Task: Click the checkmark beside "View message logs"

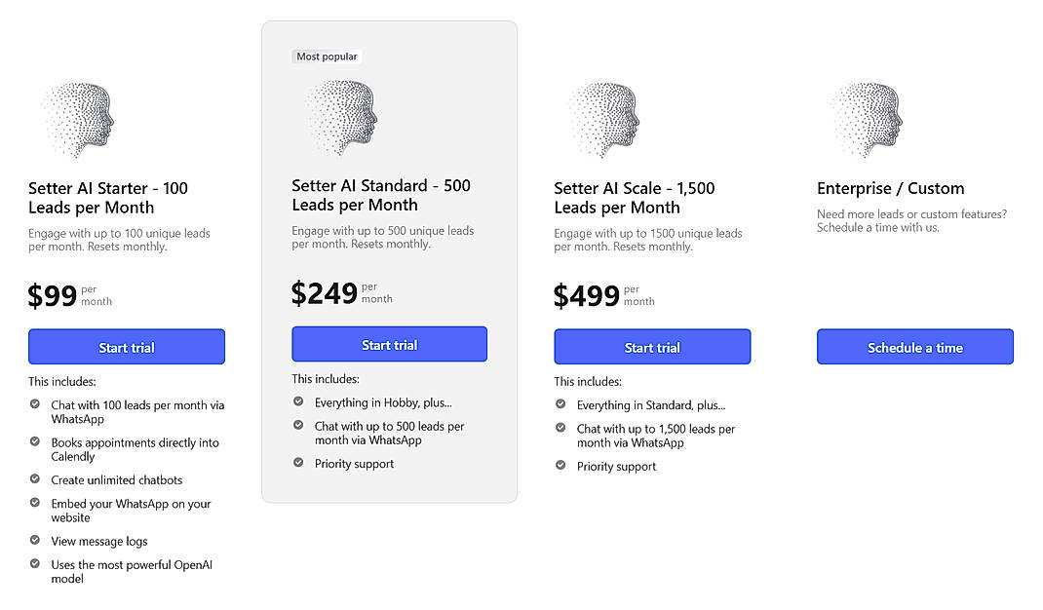Action: click(x=34, y=541)
